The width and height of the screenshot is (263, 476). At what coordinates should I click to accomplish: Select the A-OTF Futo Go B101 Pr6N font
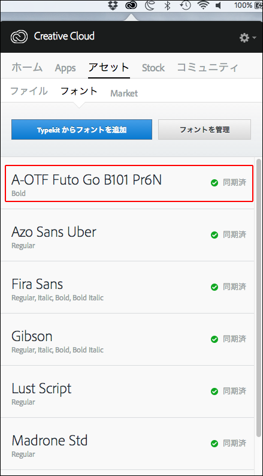pyautogui.click(x=129, y=183)
